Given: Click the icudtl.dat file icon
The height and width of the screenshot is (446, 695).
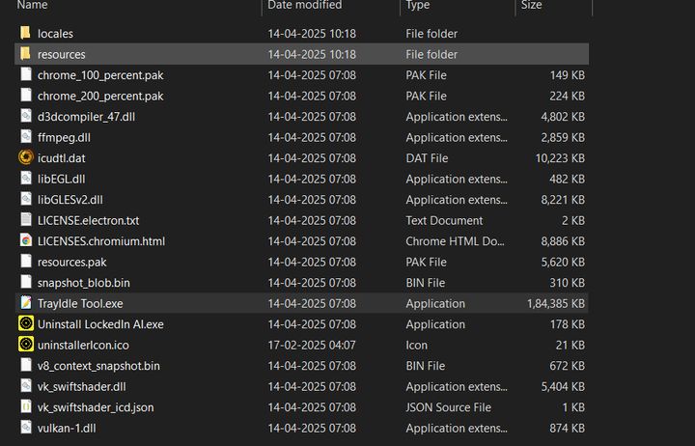Looking at the screenshot, I should pos(26,158).
